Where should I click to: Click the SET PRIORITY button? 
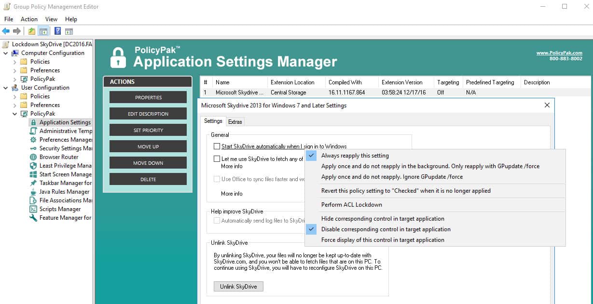pyautogui.click(x=148, y=130)
